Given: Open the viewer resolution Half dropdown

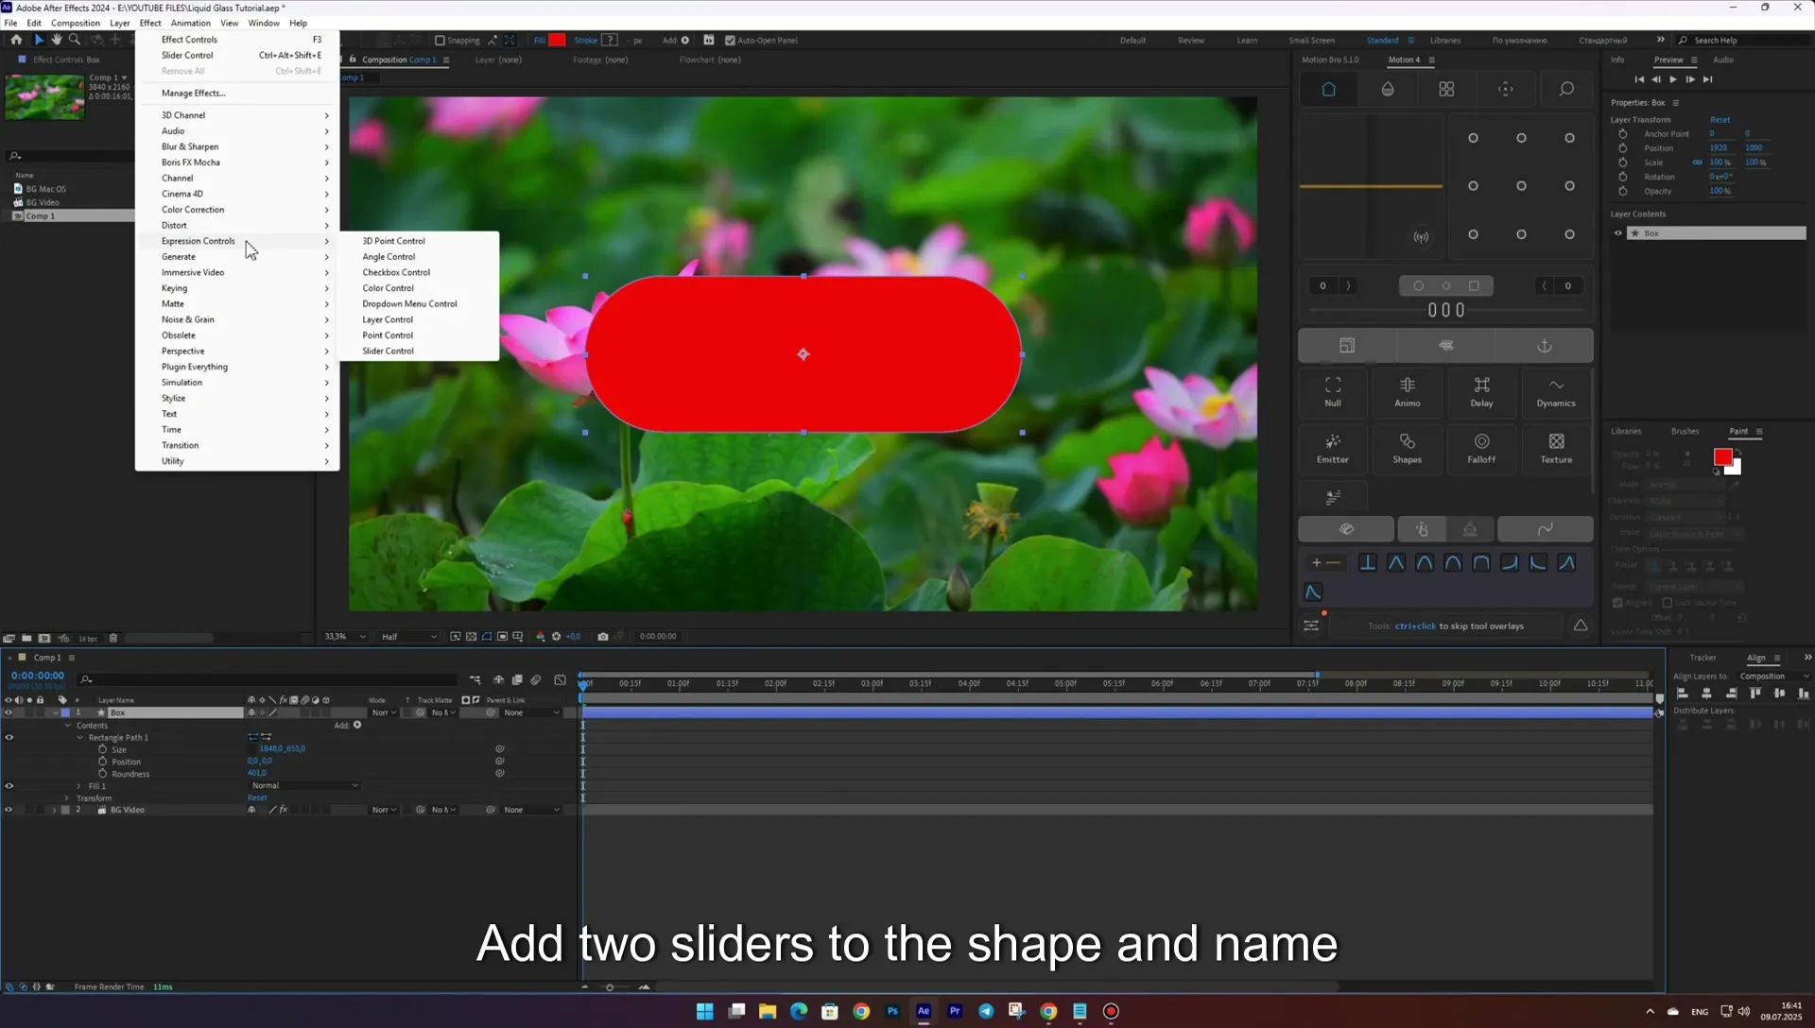Looking at the screenshot, I should tap(408, 637).
